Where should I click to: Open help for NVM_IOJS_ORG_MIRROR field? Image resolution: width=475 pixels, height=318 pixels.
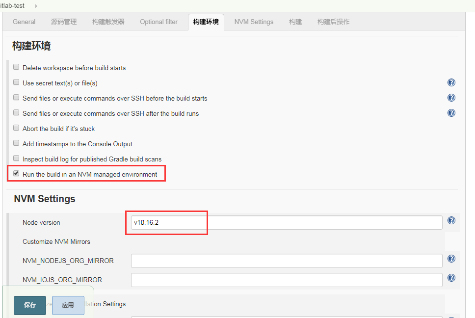pos(451,278)
